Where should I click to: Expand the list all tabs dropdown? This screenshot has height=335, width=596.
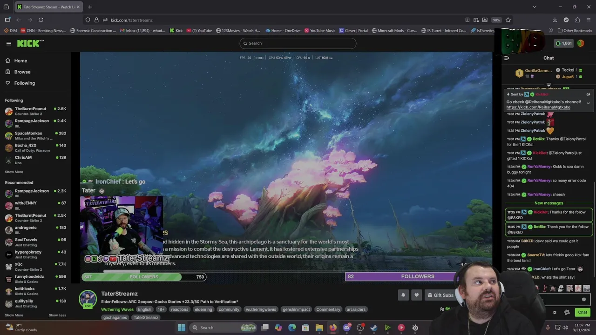click(534, 7)
